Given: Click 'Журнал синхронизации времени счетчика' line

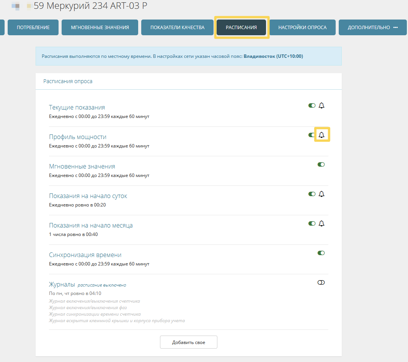Looking at the screenshot, I should tap(95, 314).
